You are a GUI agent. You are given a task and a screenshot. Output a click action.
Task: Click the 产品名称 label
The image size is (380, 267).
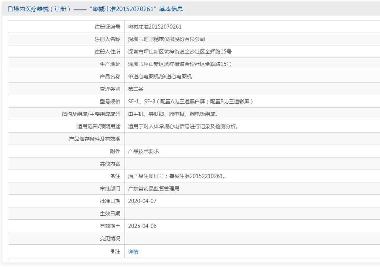click(x=110, y=77)
